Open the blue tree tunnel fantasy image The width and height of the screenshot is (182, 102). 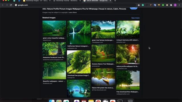(79, 88)
